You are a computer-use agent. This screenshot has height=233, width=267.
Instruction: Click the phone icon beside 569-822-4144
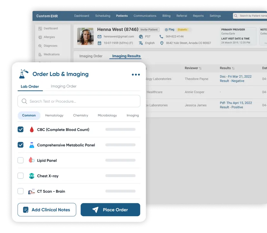click(x=161, y=37)
